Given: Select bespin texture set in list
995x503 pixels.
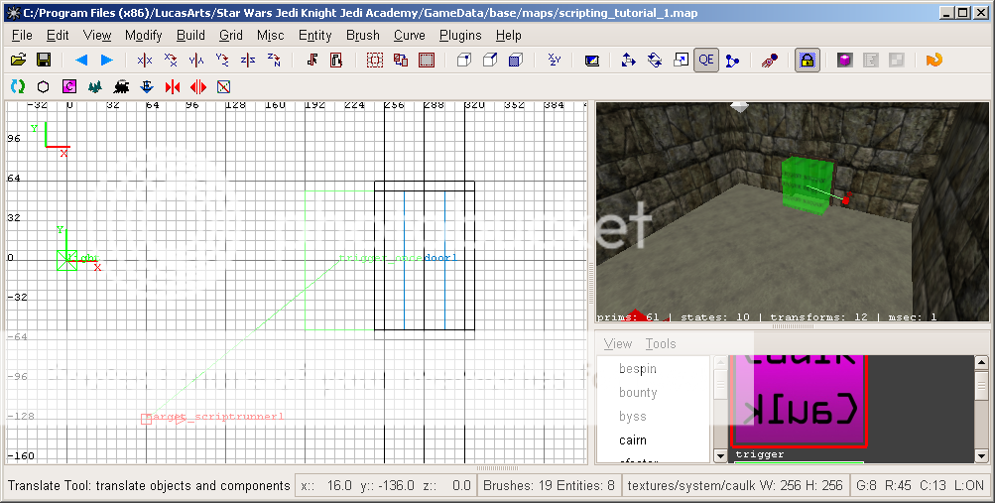Looking at the screenshot, I should pyautogui.click(x=638, y=368).
